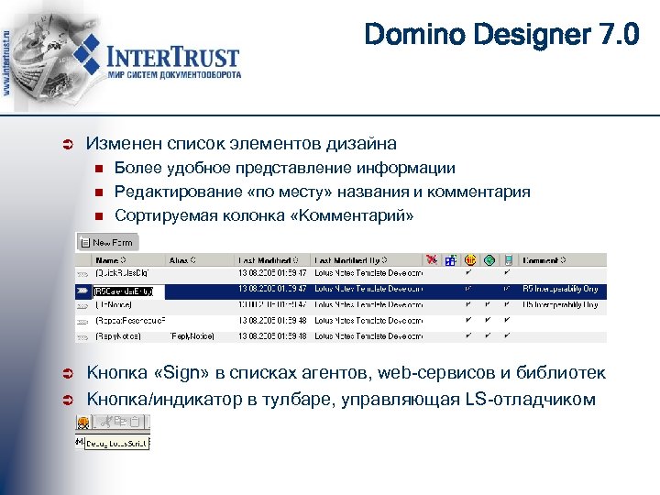Click RepeatReschedule's Lotus Notes Template Development cell

click(x=368, y=321)
